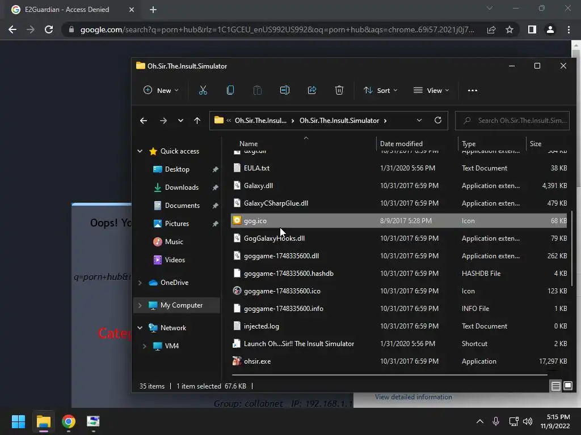Share this page from Chrome address bar

[491, 29]
